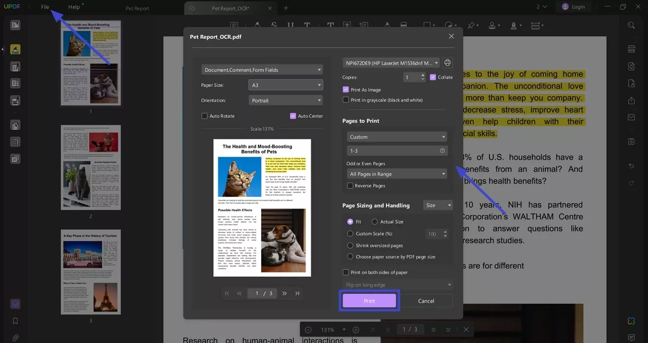Viewport: 648px width, 343px height.
Task: Enable Print in grayscale option
Action: [x=346, y=100]
